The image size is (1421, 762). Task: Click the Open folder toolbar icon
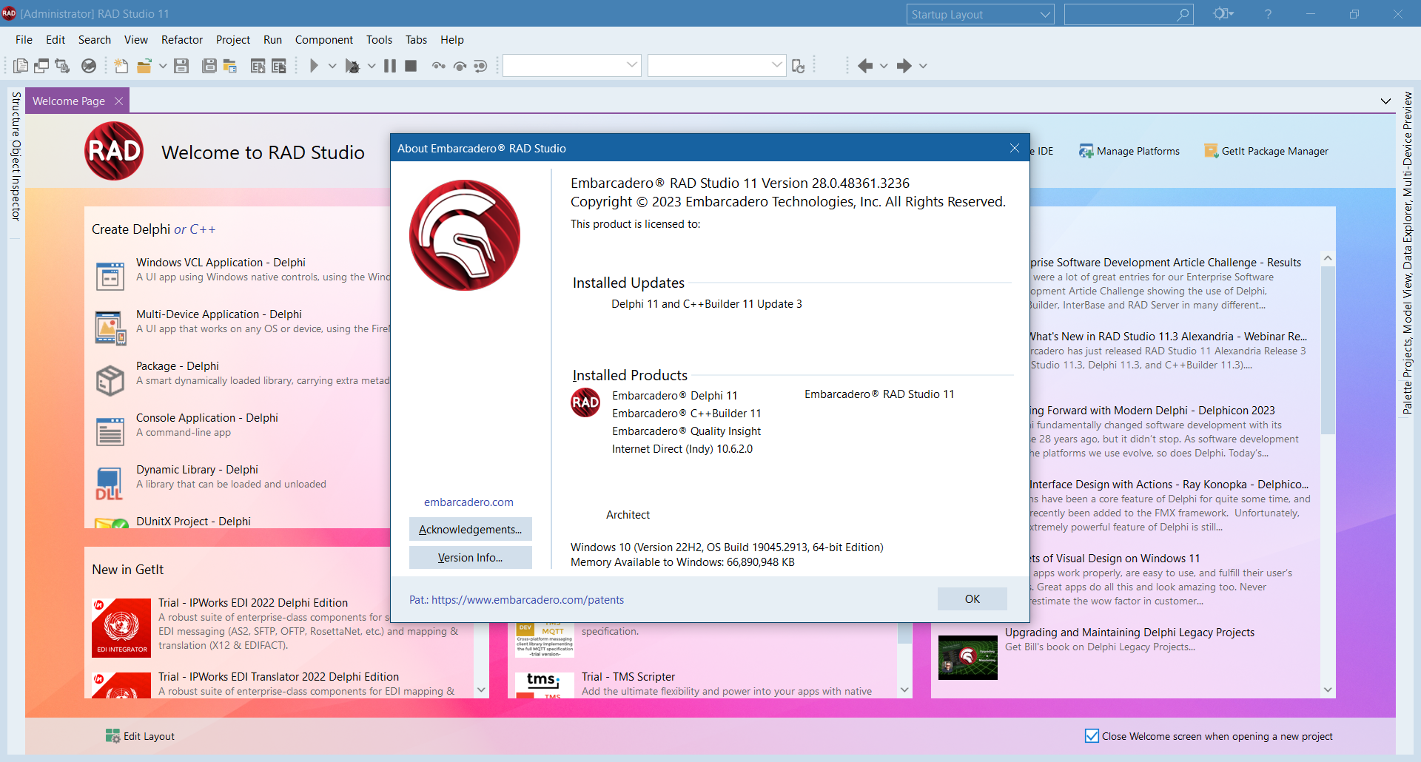click(144, 66)
